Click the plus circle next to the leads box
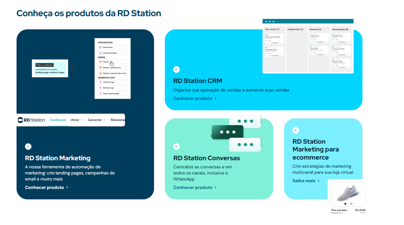 pos(73,68)
